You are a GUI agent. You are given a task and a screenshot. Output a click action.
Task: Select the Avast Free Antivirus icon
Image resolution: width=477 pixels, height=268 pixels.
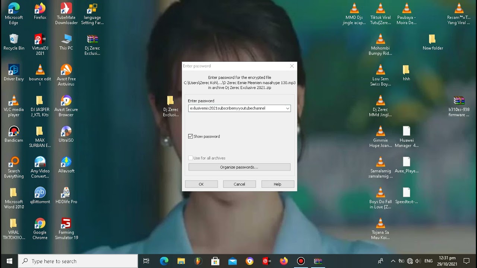(x=66, y=76)
